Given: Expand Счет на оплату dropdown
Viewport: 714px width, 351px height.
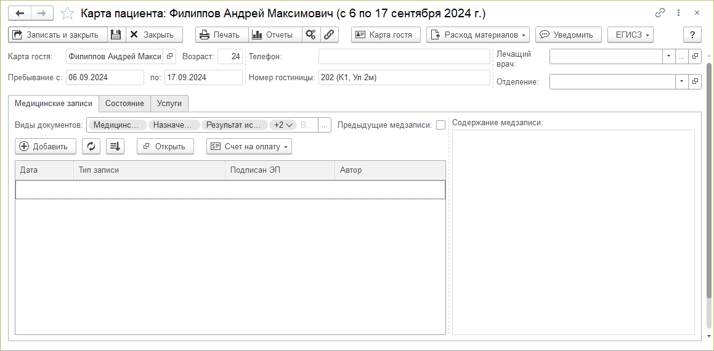Looking at the screenshot, I should pos(249,146).
